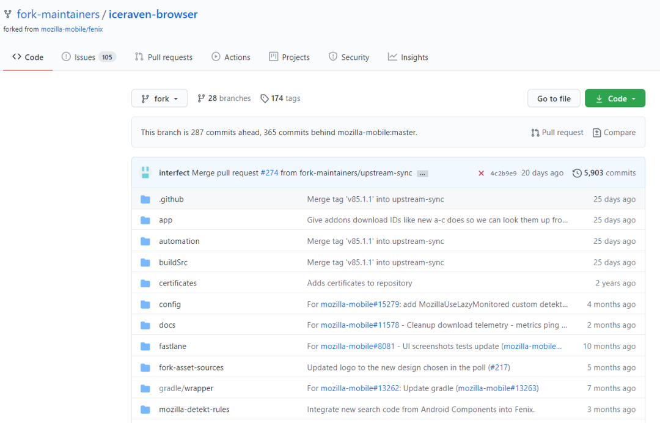Open mozilla-mobile#13263 pull request link
Screen dimensions: 660x423
(497, 389)
